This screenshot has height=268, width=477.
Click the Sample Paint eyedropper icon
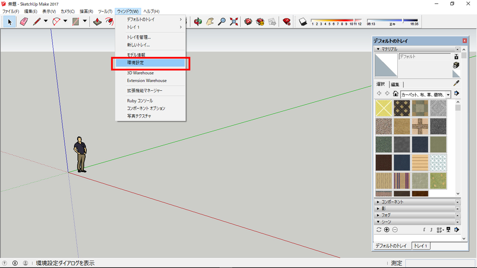(456, 83)
